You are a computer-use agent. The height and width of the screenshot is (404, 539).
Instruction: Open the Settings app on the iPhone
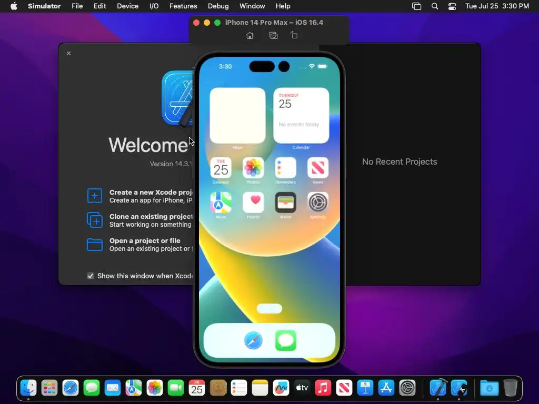pyautogui.click(x=317, y=203)
